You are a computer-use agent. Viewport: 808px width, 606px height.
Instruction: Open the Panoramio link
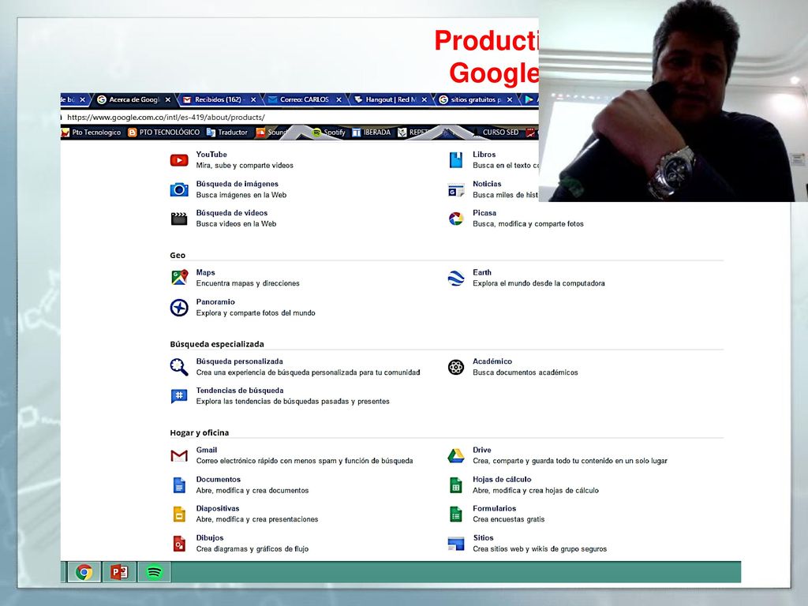[215, 302]
